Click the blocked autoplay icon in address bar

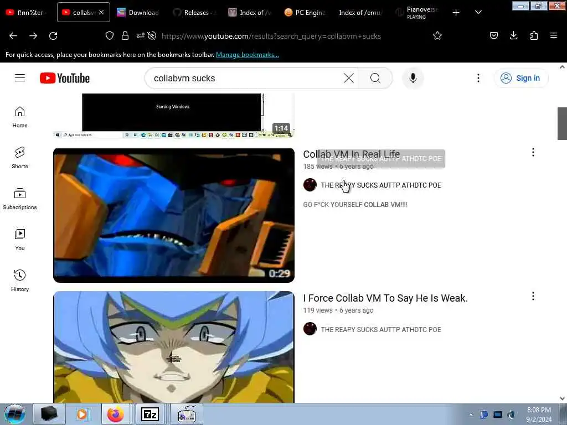click(x=152, y=35)
